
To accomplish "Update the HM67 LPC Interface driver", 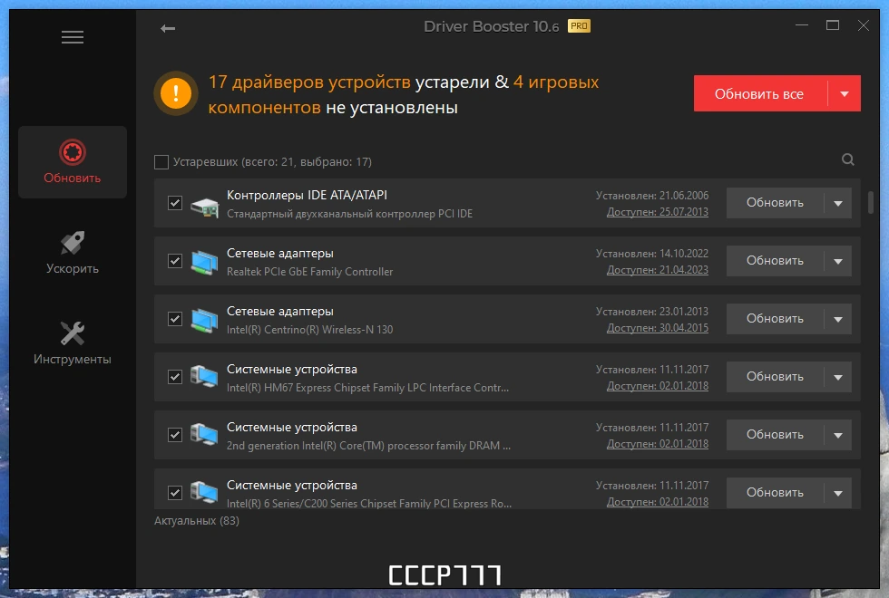I will click(x=775, y=377).
